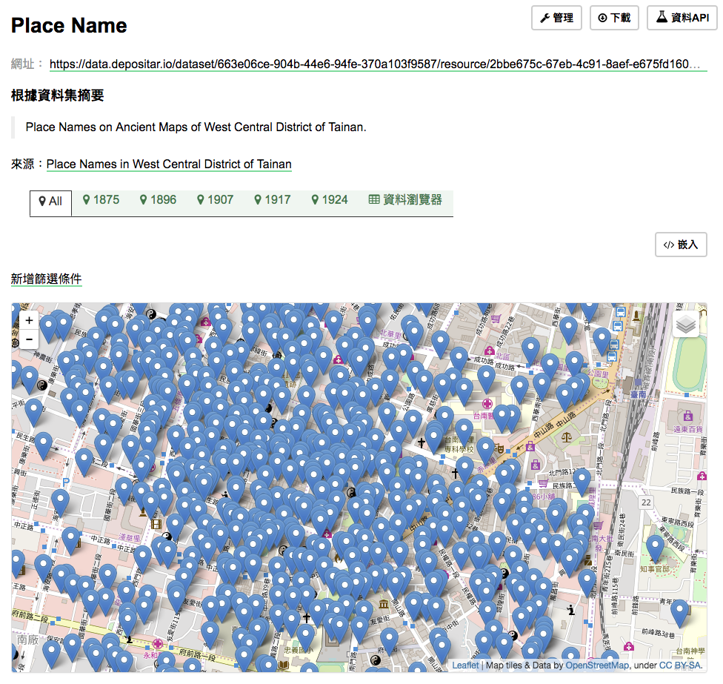Click the 管理 wrench button

point(556,18)
